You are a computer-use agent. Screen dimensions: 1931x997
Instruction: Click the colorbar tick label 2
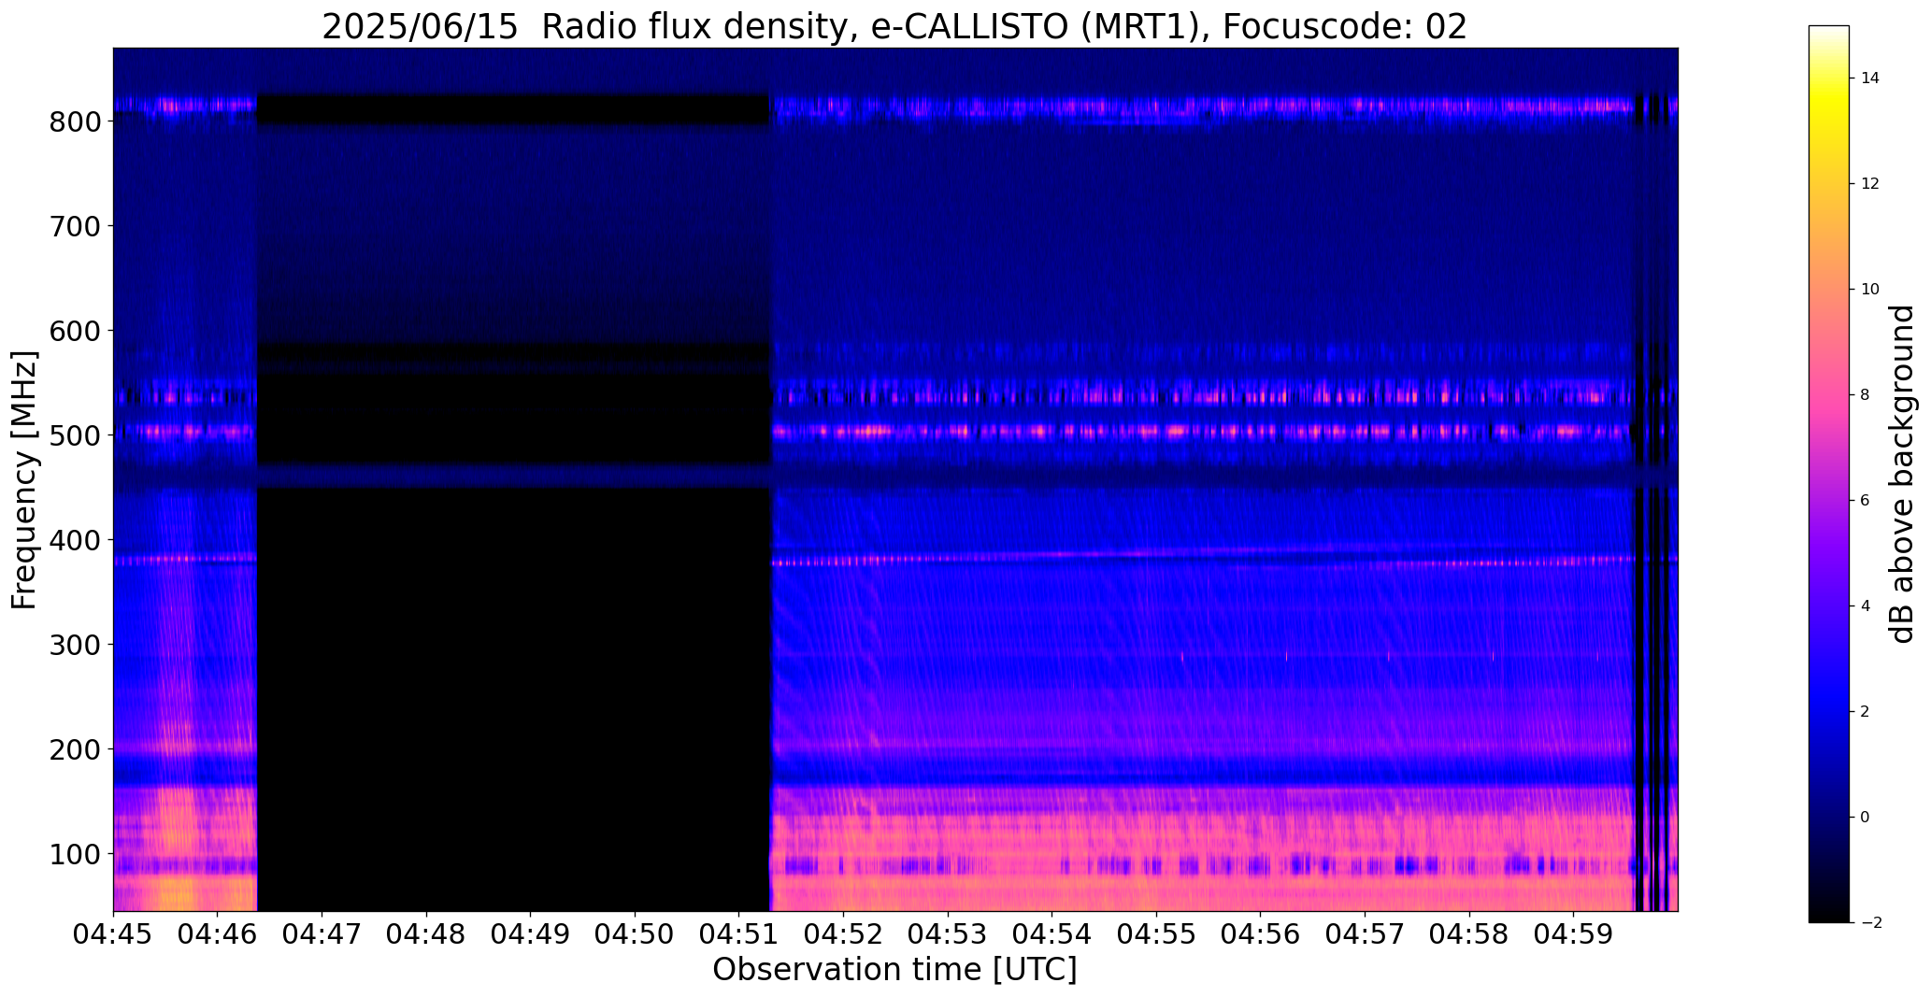coord(1866,712)
